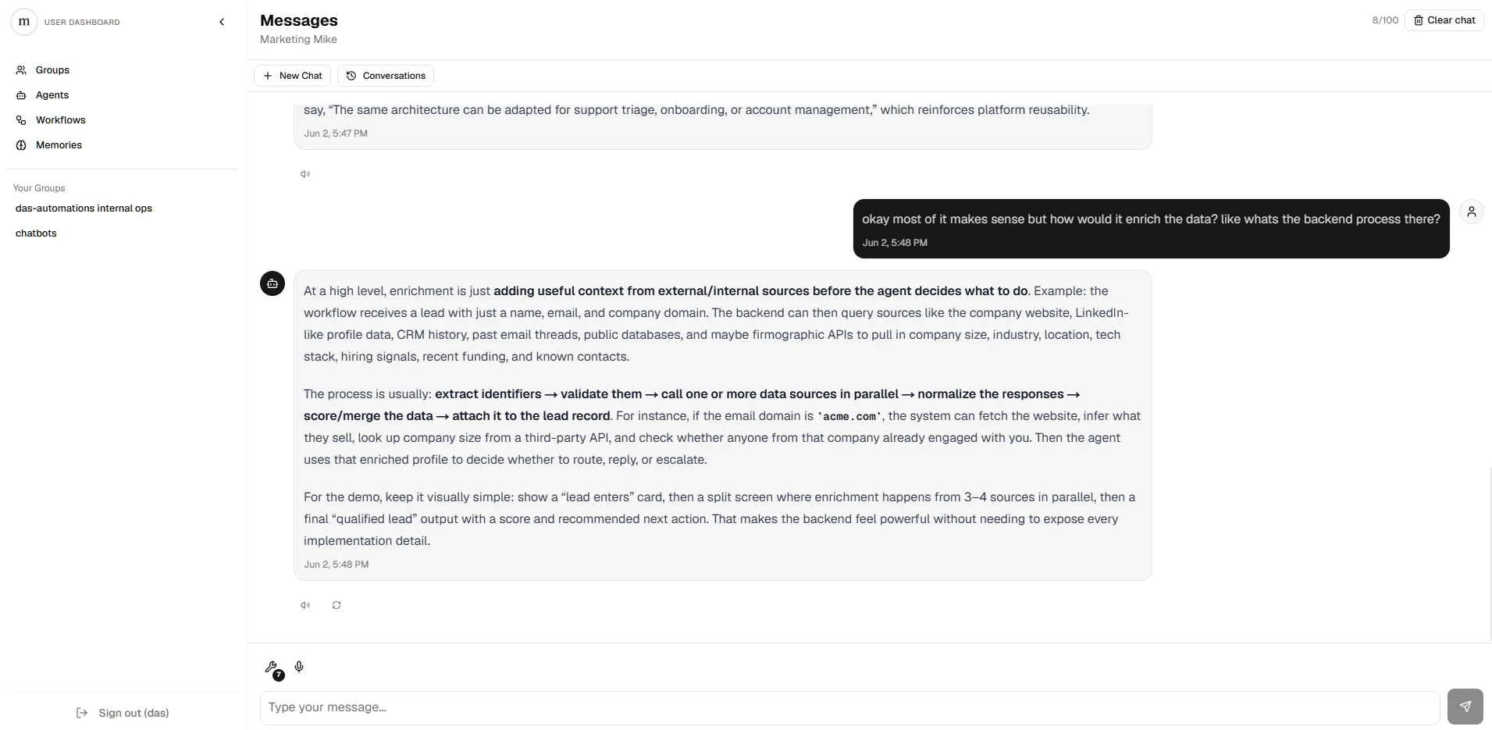Open Workflows from the sidebar
The image size is (1492, 730).
pyautogui.click(x=60, y=120)
